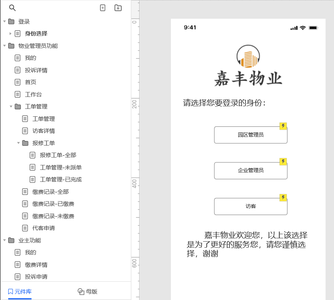Click the add new folder icon
This screenshot has height=300, width=334.
click(x=118, y=8)
